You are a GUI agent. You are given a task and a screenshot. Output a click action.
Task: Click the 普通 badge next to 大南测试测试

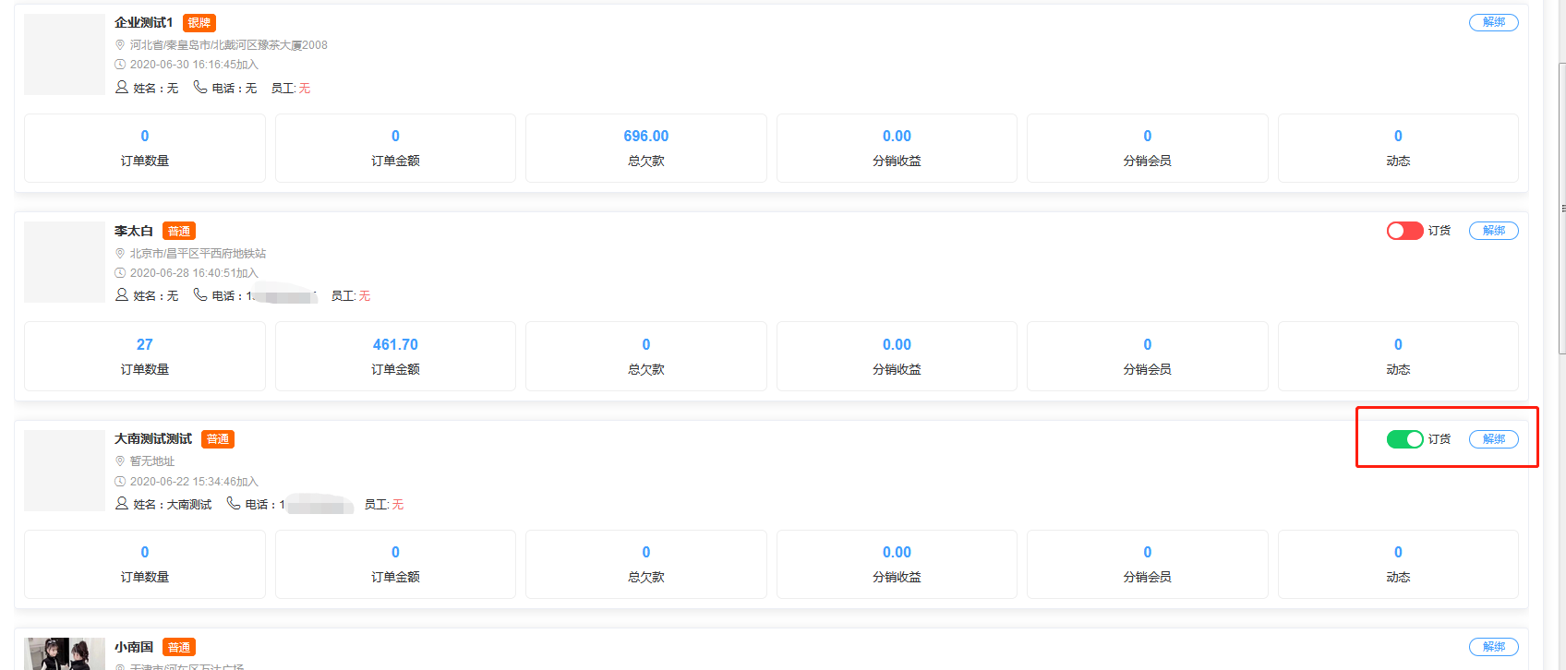(x=218, y=439)
